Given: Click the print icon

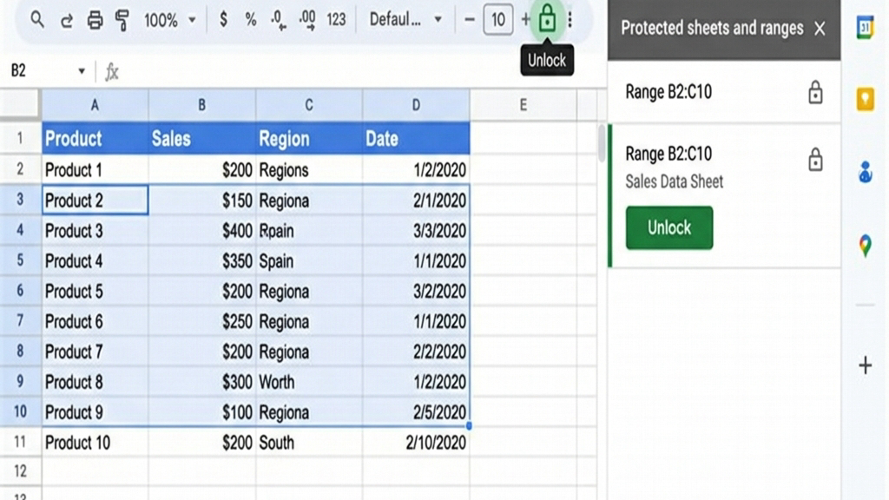Looking at the screenshot, I should pos(95,21).
